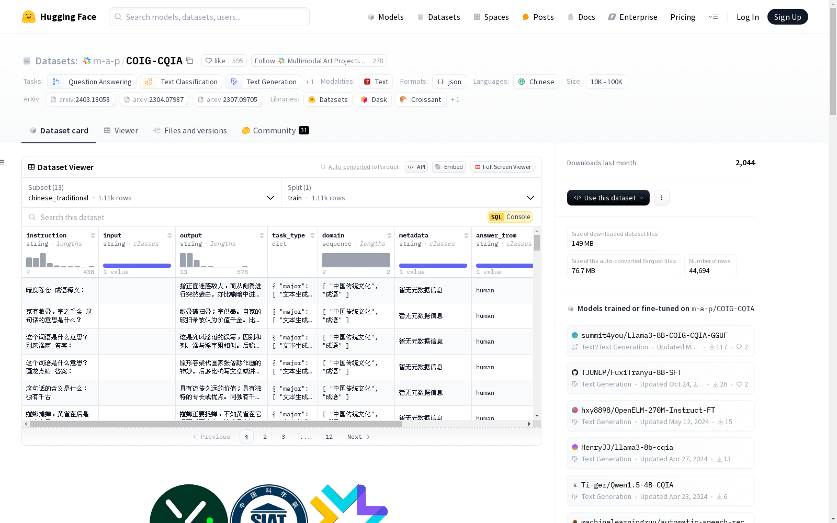Open TJUNLP/FuxiTranyu-8B-SFT model

click(660, 378)
